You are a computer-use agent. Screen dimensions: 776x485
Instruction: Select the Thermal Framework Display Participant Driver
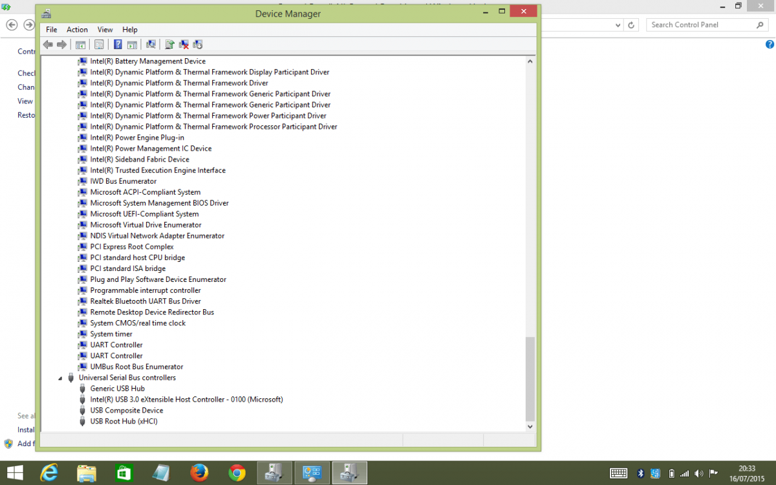[210, 72]
